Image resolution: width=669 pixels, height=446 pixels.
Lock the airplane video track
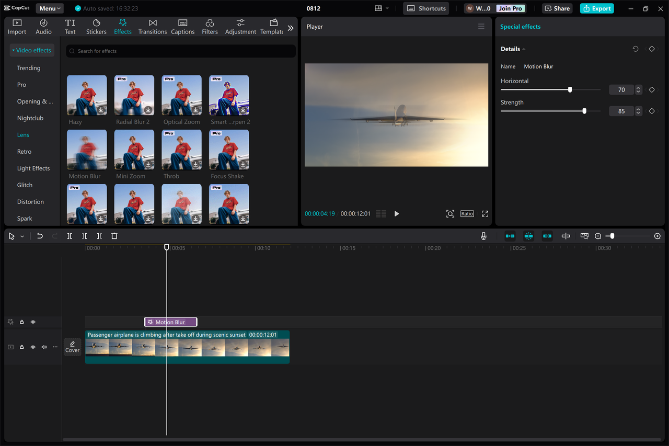tap(21, 347)
